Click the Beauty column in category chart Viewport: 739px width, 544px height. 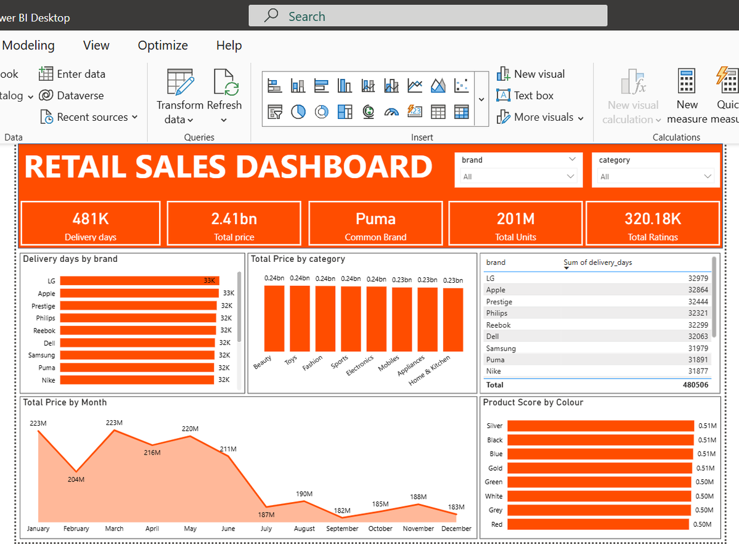[x=274, y=319]
